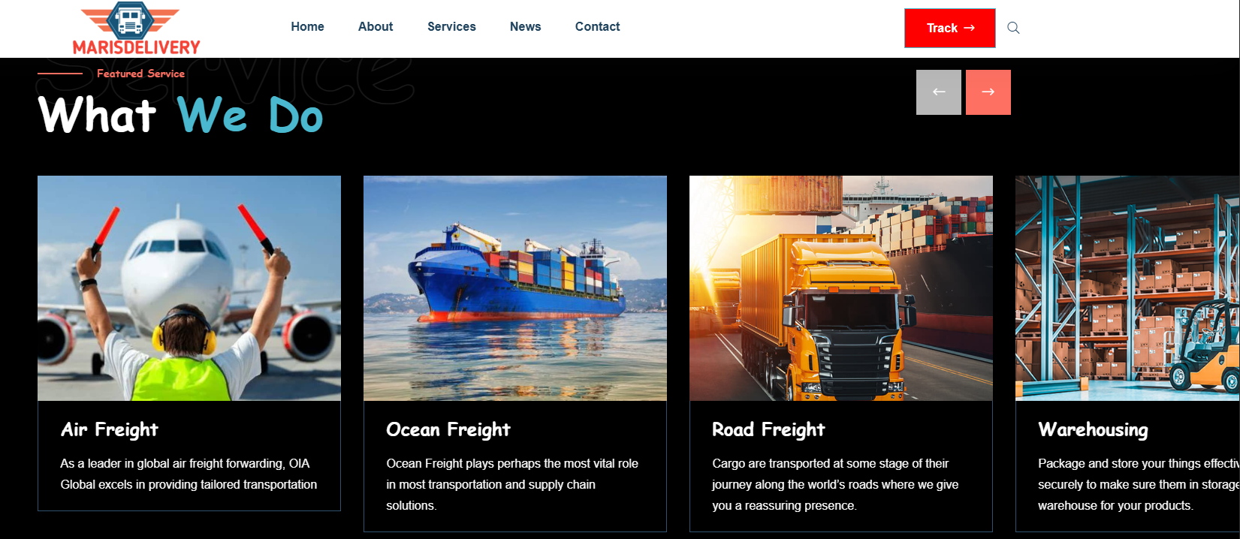1240x539 pixels.
Task: Click the Featured Service label
Action: (x=140, y=74)
